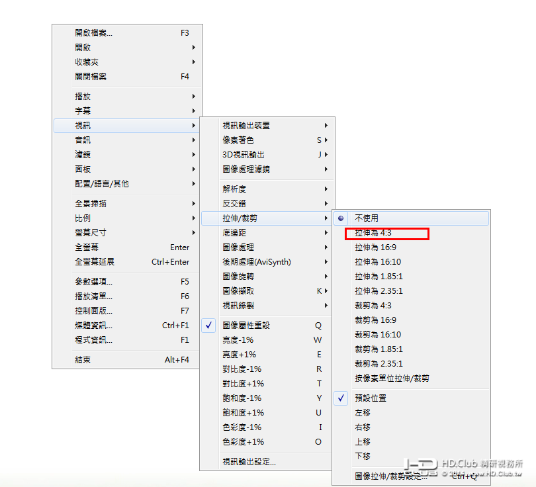Expand the 螢幕尺寸 submenu

click(126, 233)
